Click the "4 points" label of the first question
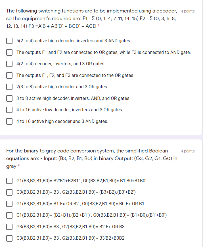The width and height of the screenshot is (203, 247). (187, 11)
